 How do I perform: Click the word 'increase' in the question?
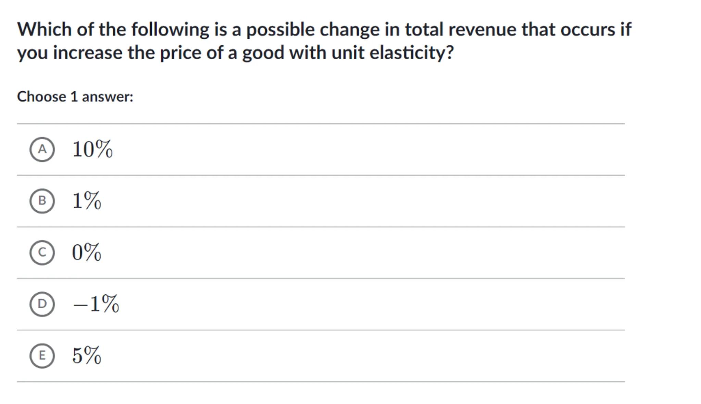tap(87, 53)
